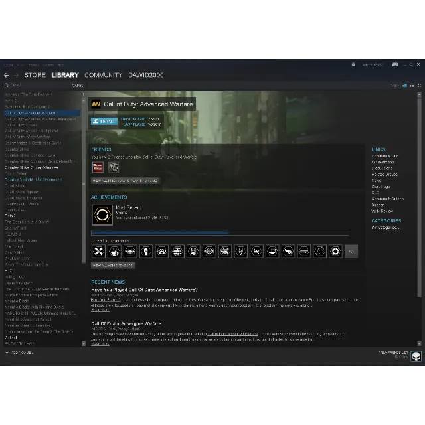The width and height of the screenshot is (425, 425).
Task: Open the View menu
Action: click(x=21, y=65)
